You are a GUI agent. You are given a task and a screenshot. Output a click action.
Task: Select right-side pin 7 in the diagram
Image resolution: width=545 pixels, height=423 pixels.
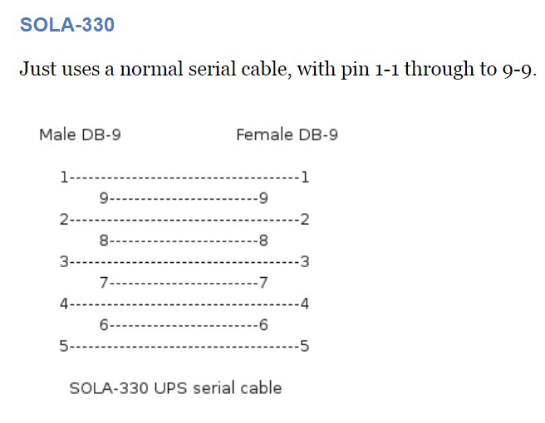[x=263, y=283]
